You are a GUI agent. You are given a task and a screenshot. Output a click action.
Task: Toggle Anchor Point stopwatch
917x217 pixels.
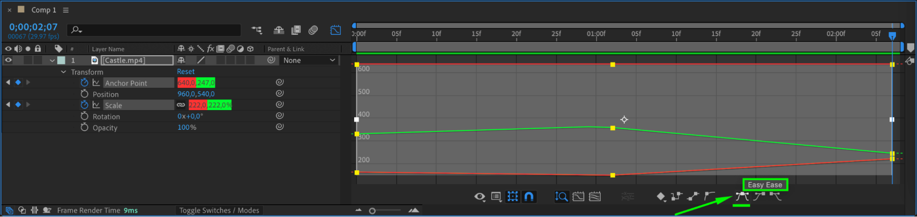tap(84, 83)
